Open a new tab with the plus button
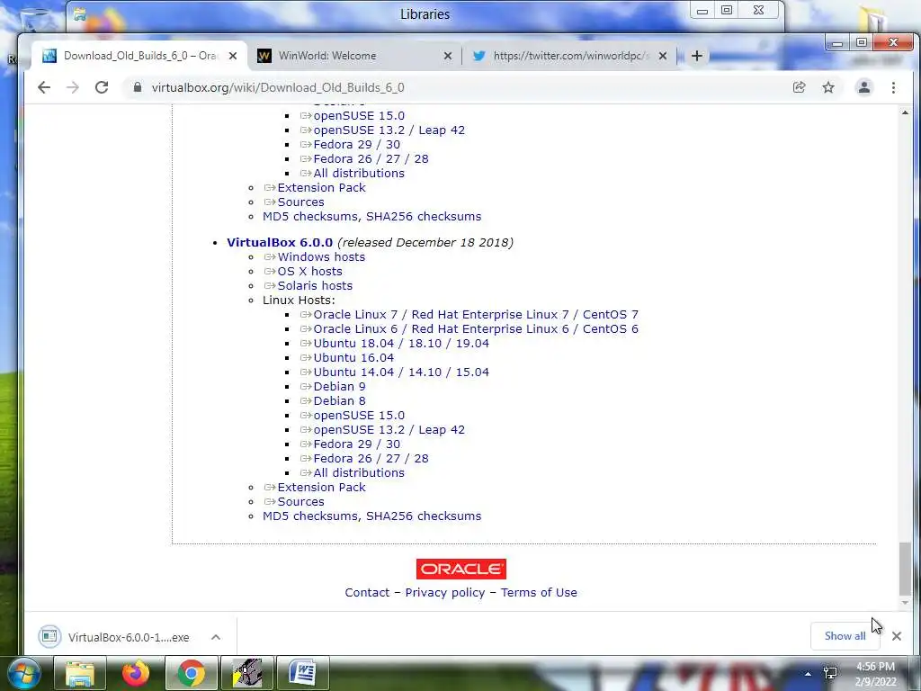 coord(697,56)
